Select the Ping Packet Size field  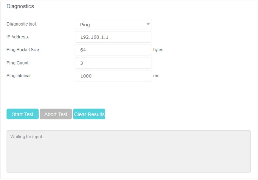pyautogui.click(x=113, y=50)
